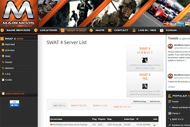The height and width of the screenshot is (127, 190).
Task: Click the Forum clipboard icon
Action: (162, 30)
